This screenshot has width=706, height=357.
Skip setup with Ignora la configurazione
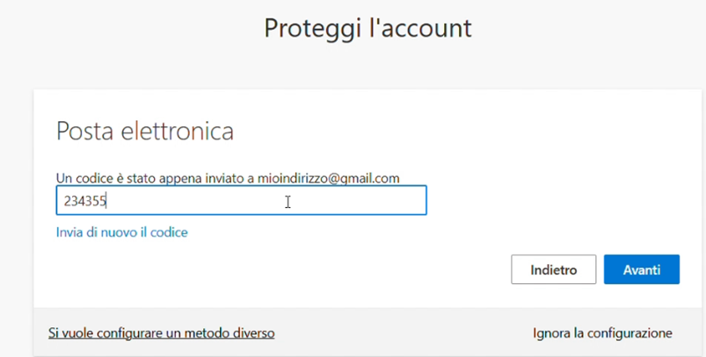coord(602,333)
